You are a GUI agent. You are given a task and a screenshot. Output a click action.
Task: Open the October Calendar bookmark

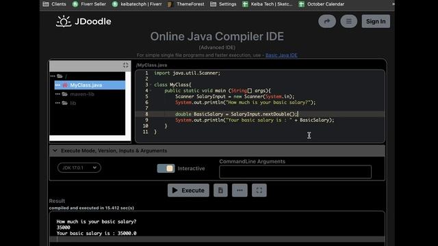pos(321,4)
